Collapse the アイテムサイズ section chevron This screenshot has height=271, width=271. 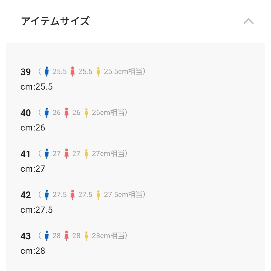coord(248,21)
